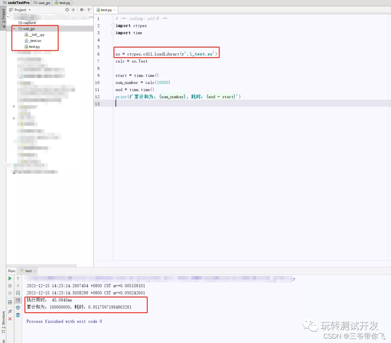391x343 pixels.
Task: Expand the second collapsed blurred tree node
Action: pos(14,118)
